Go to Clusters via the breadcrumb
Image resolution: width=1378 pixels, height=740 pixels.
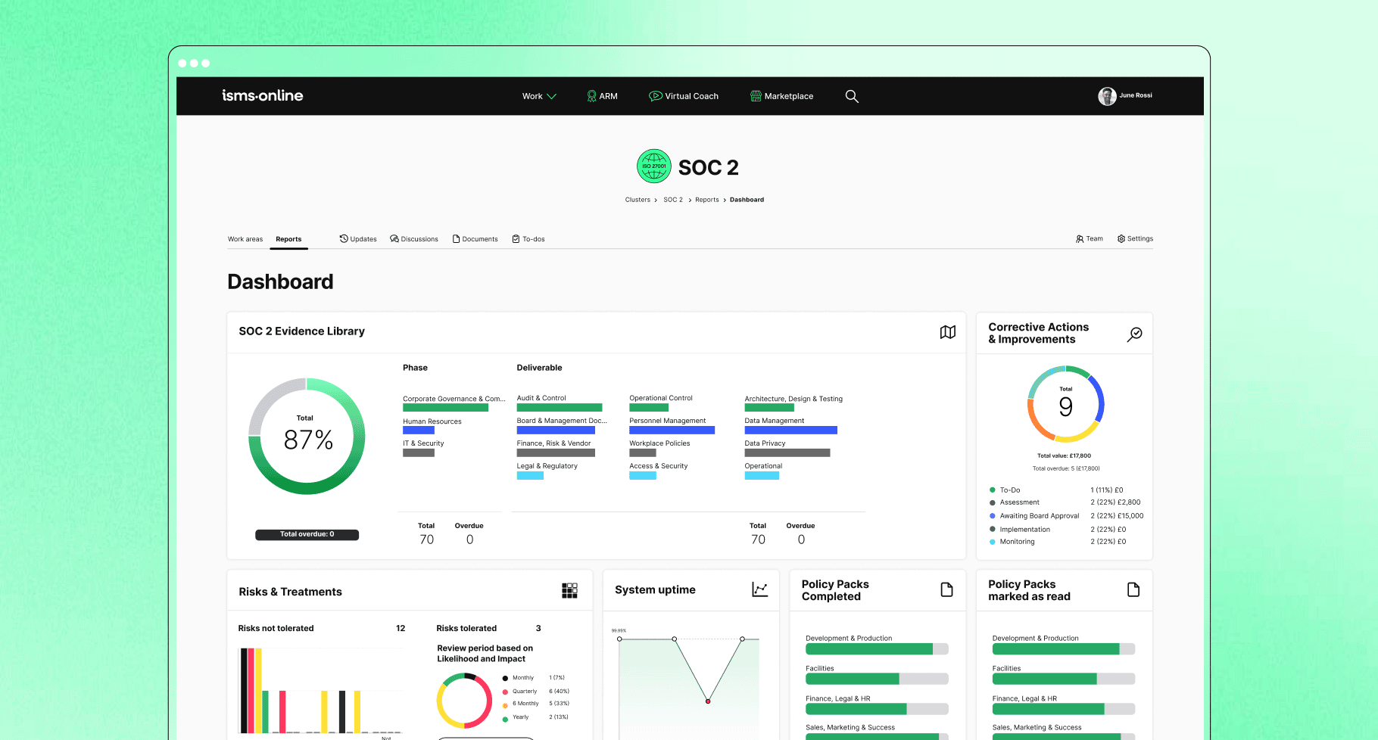[638, 199]
